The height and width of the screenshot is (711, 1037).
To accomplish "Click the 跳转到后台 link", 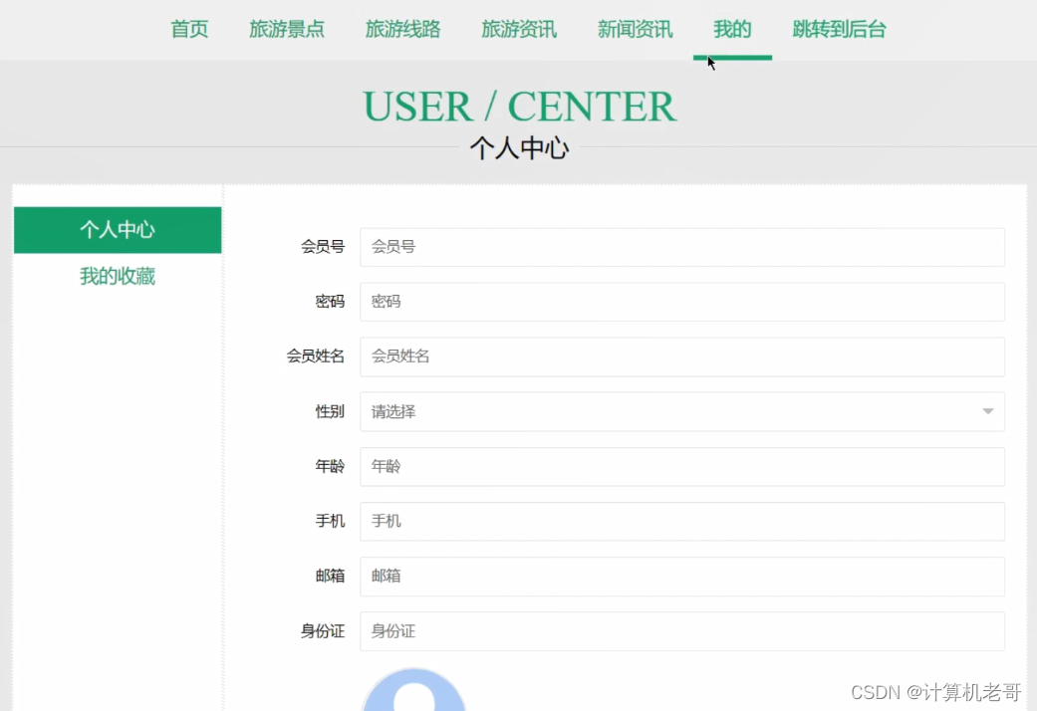I will [839, 29].
